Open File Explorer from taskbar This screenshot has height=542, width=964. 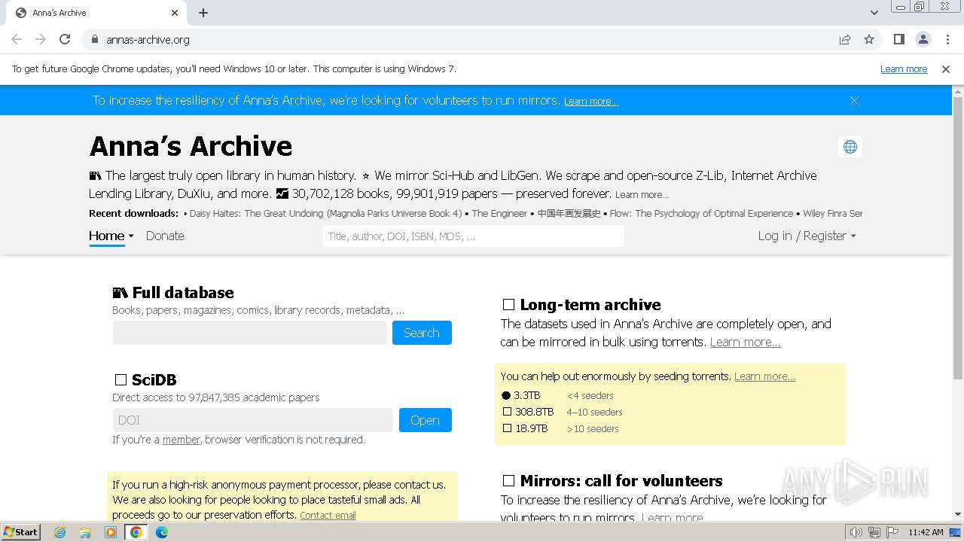pos(85,532)
